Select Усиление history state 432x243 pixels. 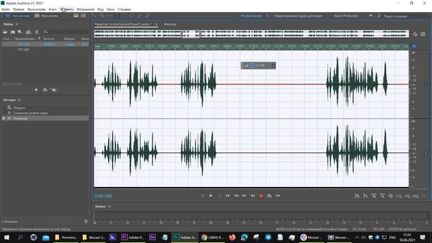45,118
